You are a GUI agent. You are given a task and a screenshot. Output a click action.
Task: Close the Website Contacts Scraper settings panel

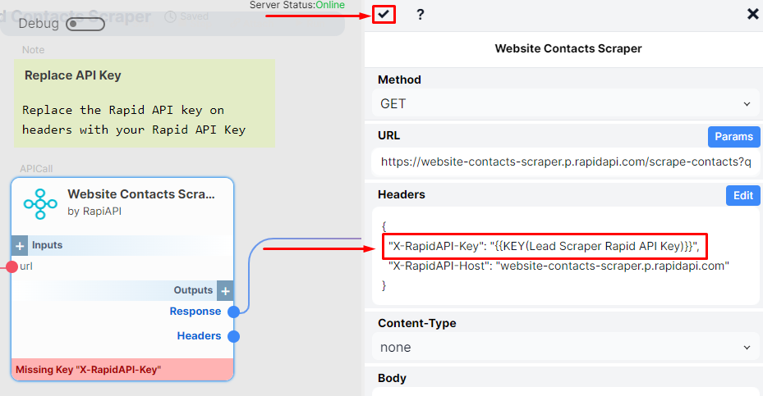click(752, 14)
